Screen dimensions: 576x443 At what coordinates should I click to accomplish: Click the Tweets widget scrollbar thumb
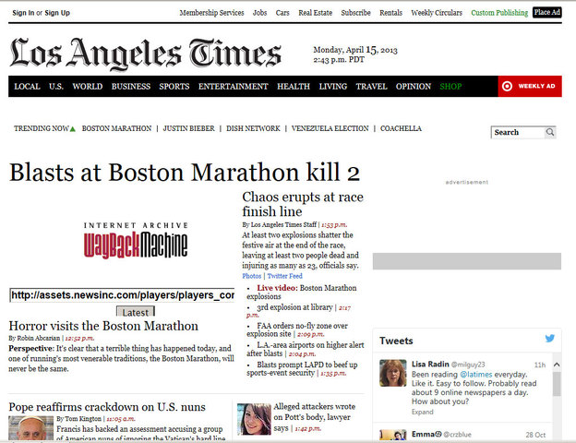tap(557, 384)
